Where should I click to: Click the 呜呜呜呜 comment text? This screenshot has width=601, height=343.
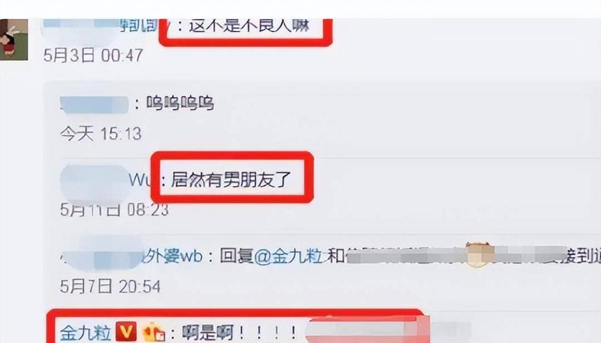click(180, 103)
